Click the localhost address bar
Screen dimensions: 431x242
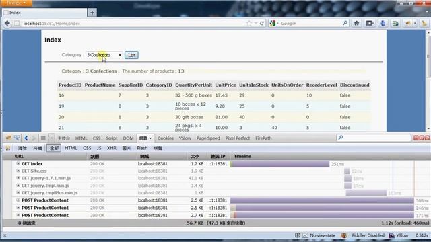133,24
